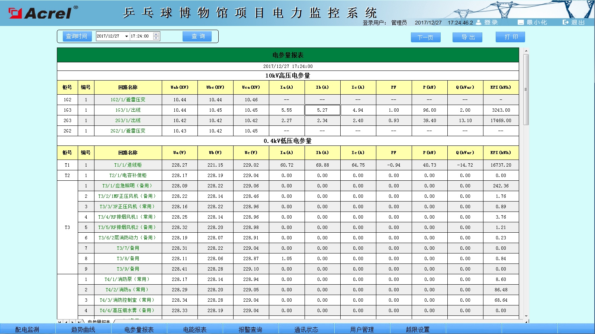Click circuit name T3/3/3F正压风机（常用）

point(128,206)
